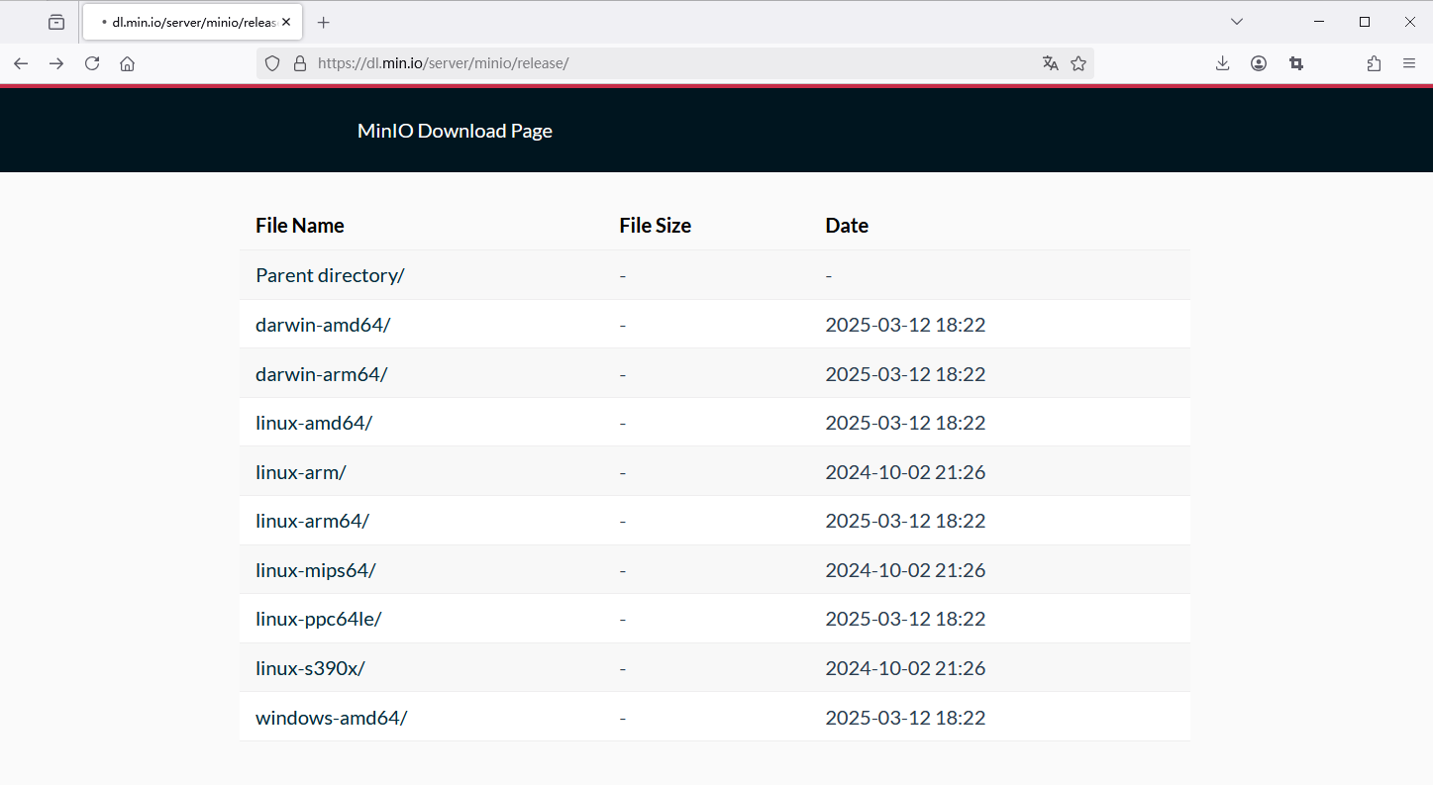The height and width of the screenshot is (785, 1433).
Task: Close the dl.min.io browser tab
Action: point(286,22)
